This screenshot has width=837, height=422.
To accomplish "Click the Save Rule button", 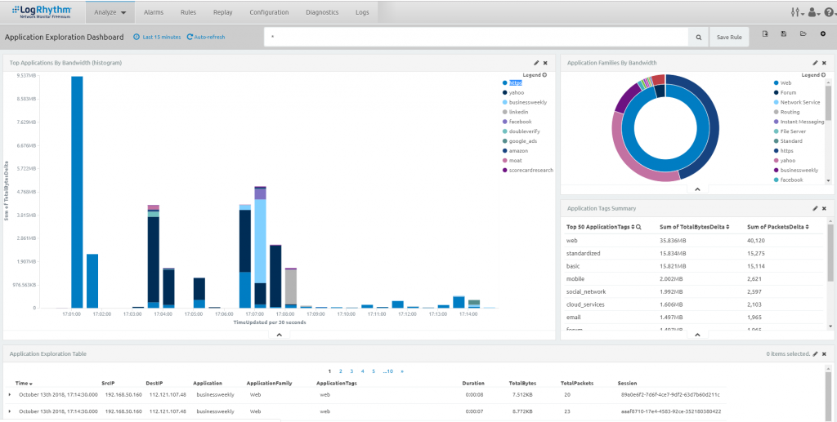I will tap(729, 38).
